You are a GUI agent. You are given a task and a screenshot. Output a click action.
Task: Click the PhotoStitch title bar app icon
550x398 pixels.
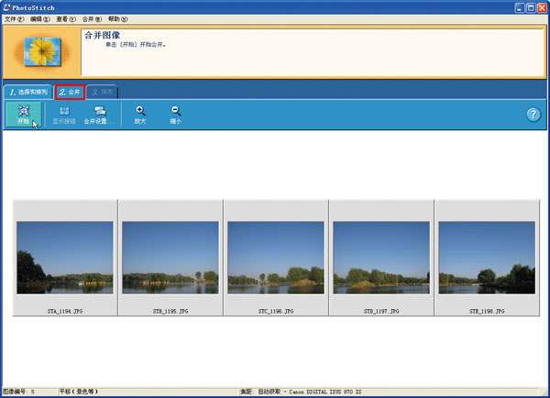click(x=6, y=7)
